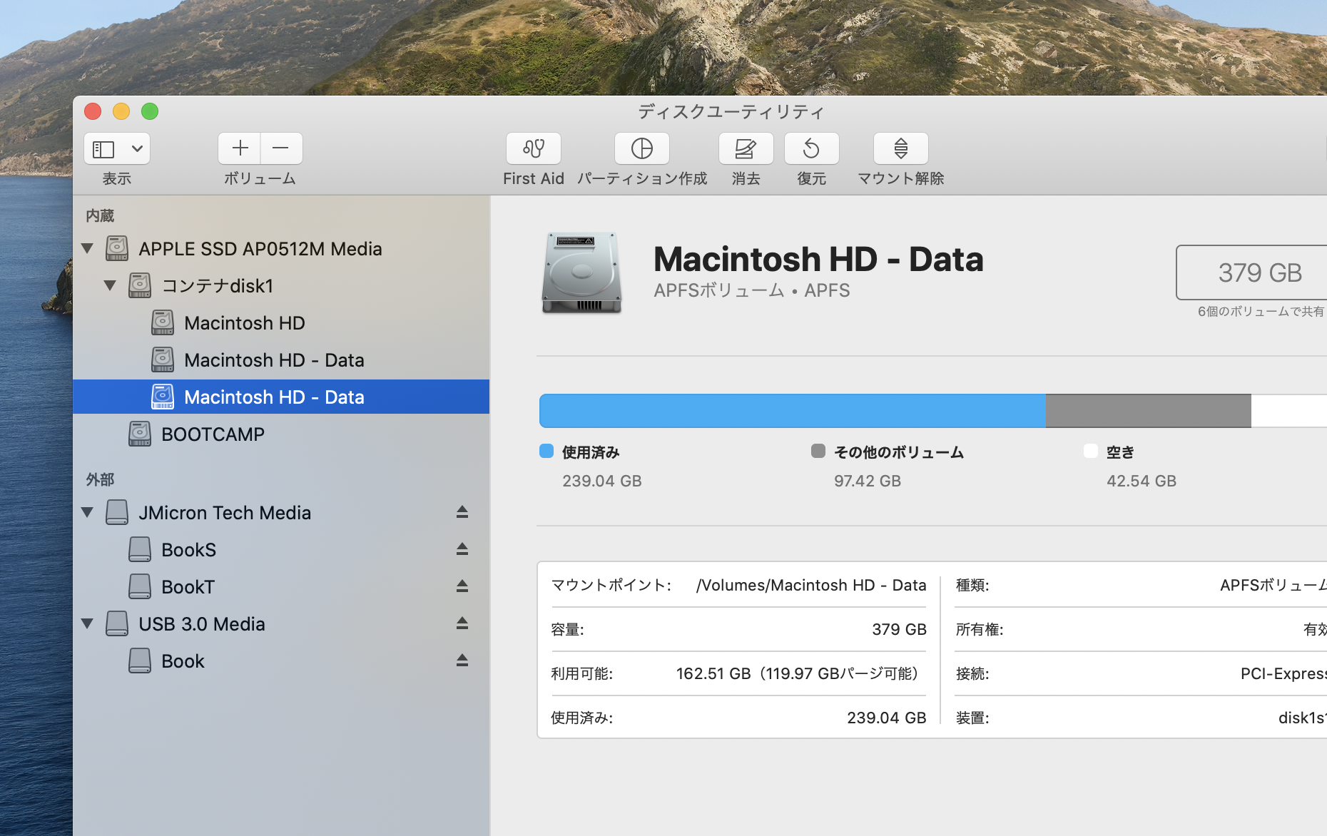Click the erase (消去) toolbar icon
Viewport: 1327px width, 836px height.
pos(746,148)
